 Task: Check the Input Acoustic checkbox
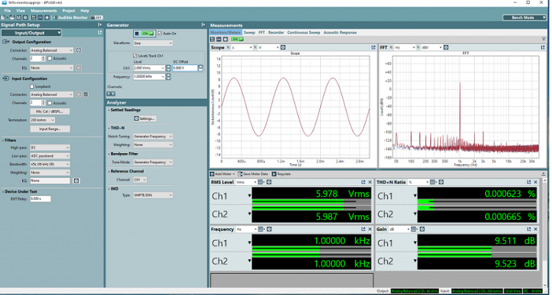pos(50,103)
